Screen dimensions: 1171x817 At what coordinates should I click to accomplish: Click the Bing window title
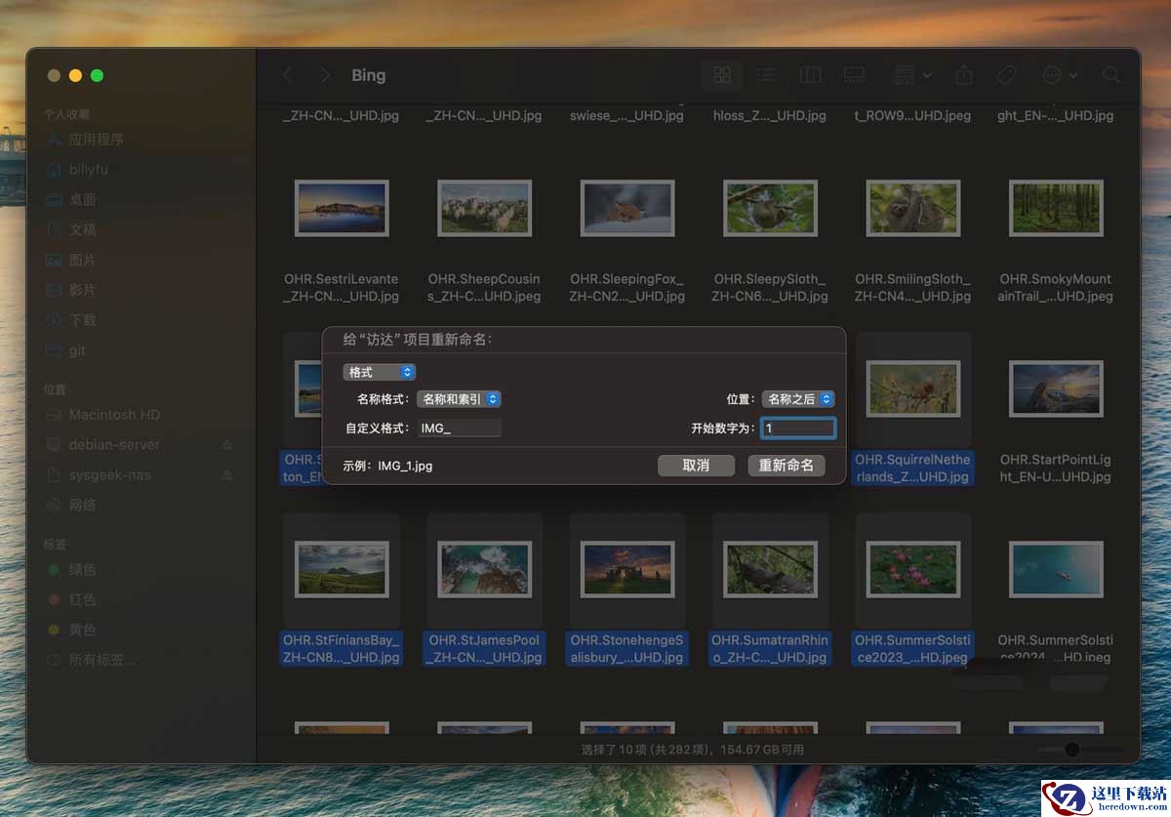point(368,75)
